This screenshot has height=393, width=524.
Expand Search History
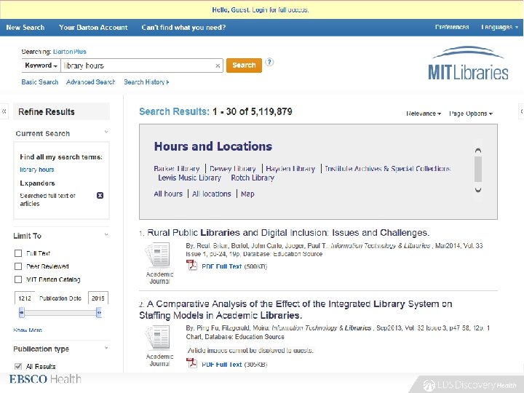[146, 82]
